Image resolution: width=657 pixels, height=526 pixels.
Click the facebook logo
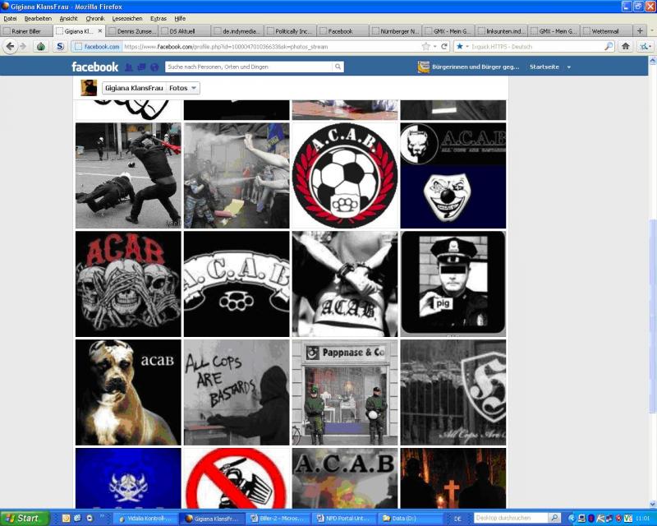(x=94, y=67)
